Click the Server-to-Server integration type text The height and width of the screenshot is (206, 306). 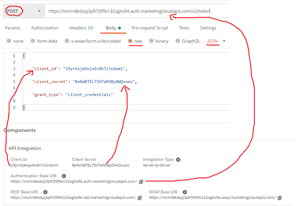click(x=157, y=165)
